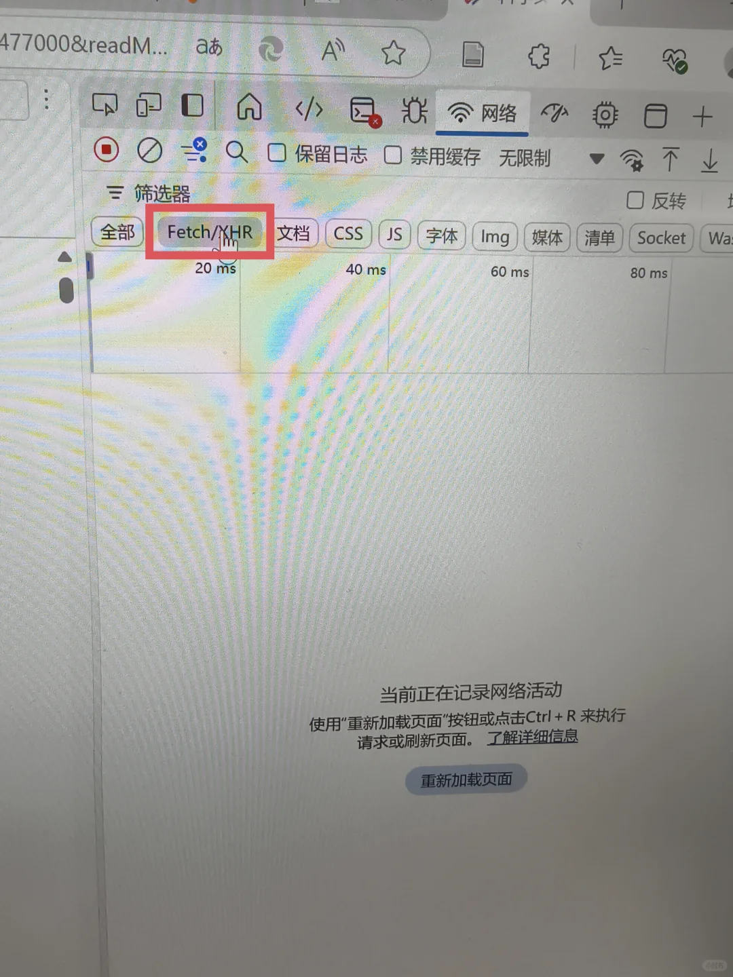Open the Console tab icon

point(365,111)
